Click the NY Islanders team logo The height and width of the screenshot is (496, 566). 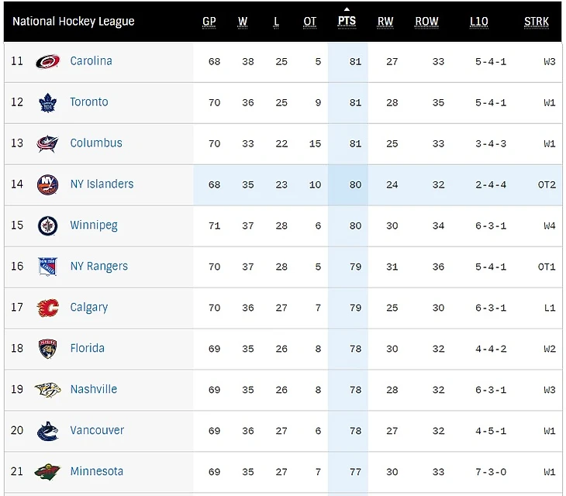tap(47, 184)
